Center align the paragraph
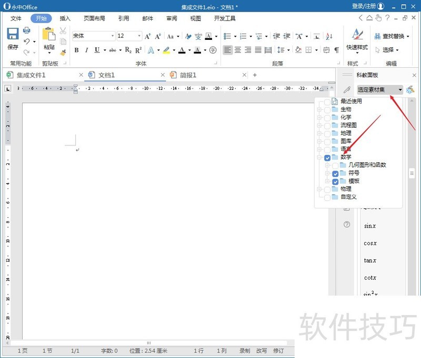The image size is (421, 358). tap(238, 50)
